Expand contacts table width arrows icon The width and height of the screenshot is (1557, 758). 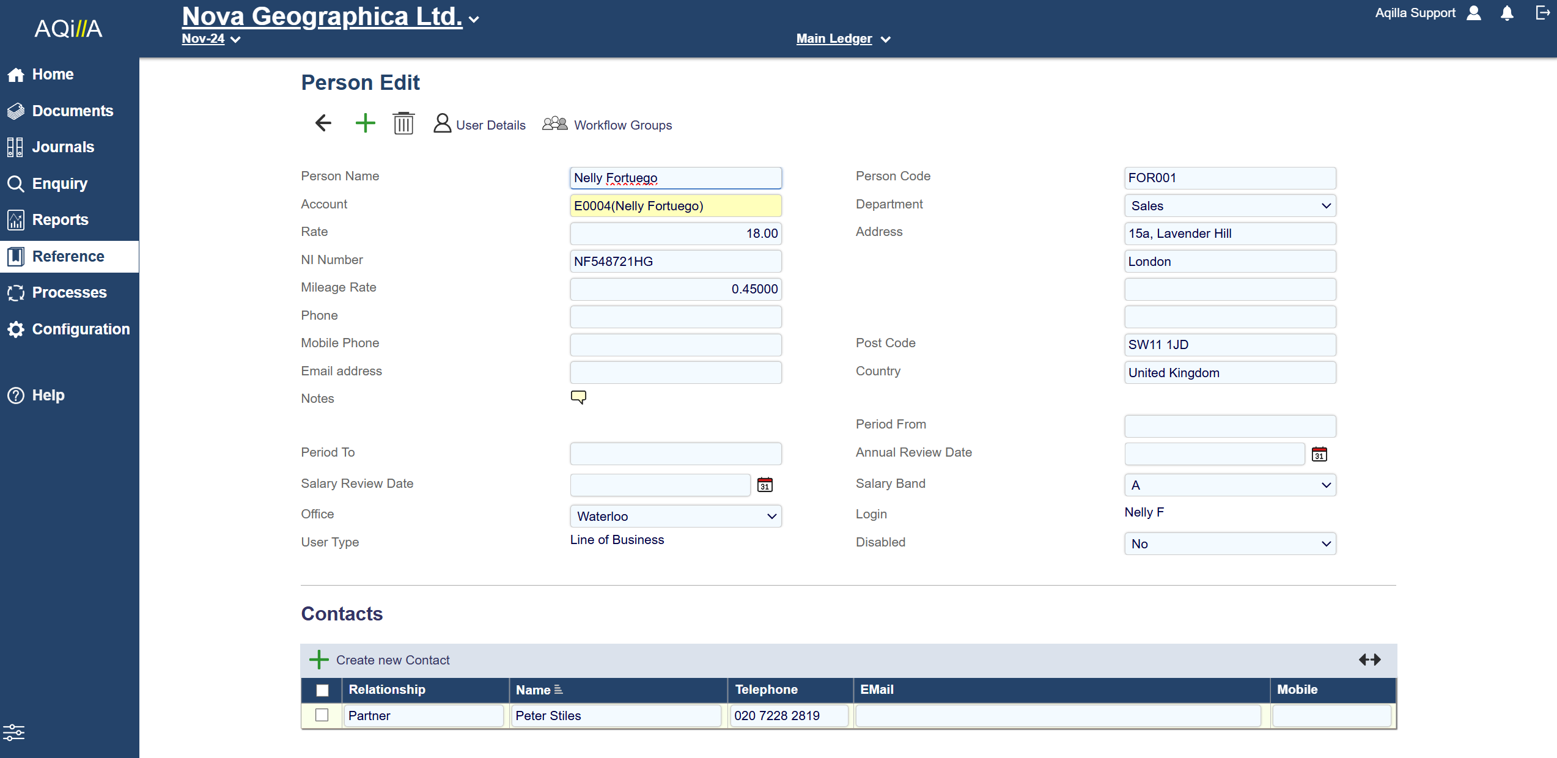tap(1369, 660)
